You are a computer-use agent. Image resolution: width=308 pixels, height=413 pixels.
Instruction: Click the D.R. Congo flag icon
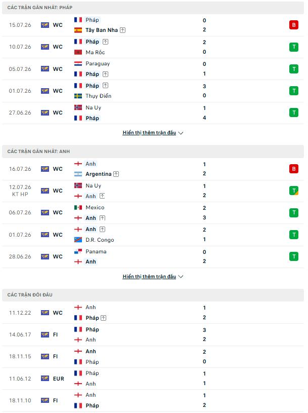[x=78, y=240]
